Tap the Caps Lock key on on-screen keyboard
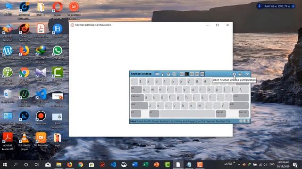Image resolution: width=302 pixels, height=169 pixels. point(137,98)
